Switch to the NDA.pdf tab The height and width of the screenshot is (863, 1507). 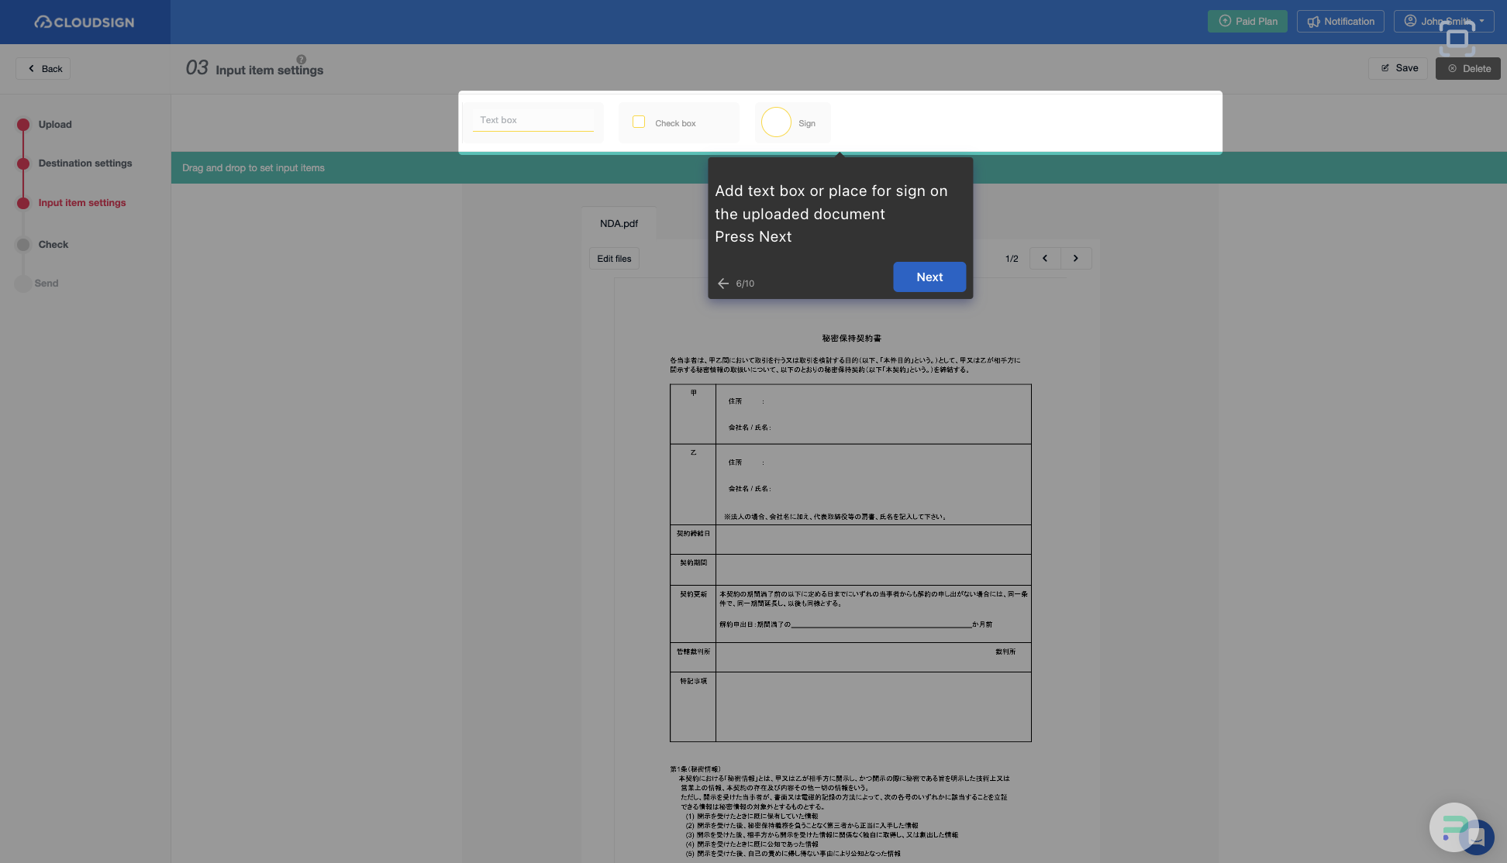tap(618, 222)
